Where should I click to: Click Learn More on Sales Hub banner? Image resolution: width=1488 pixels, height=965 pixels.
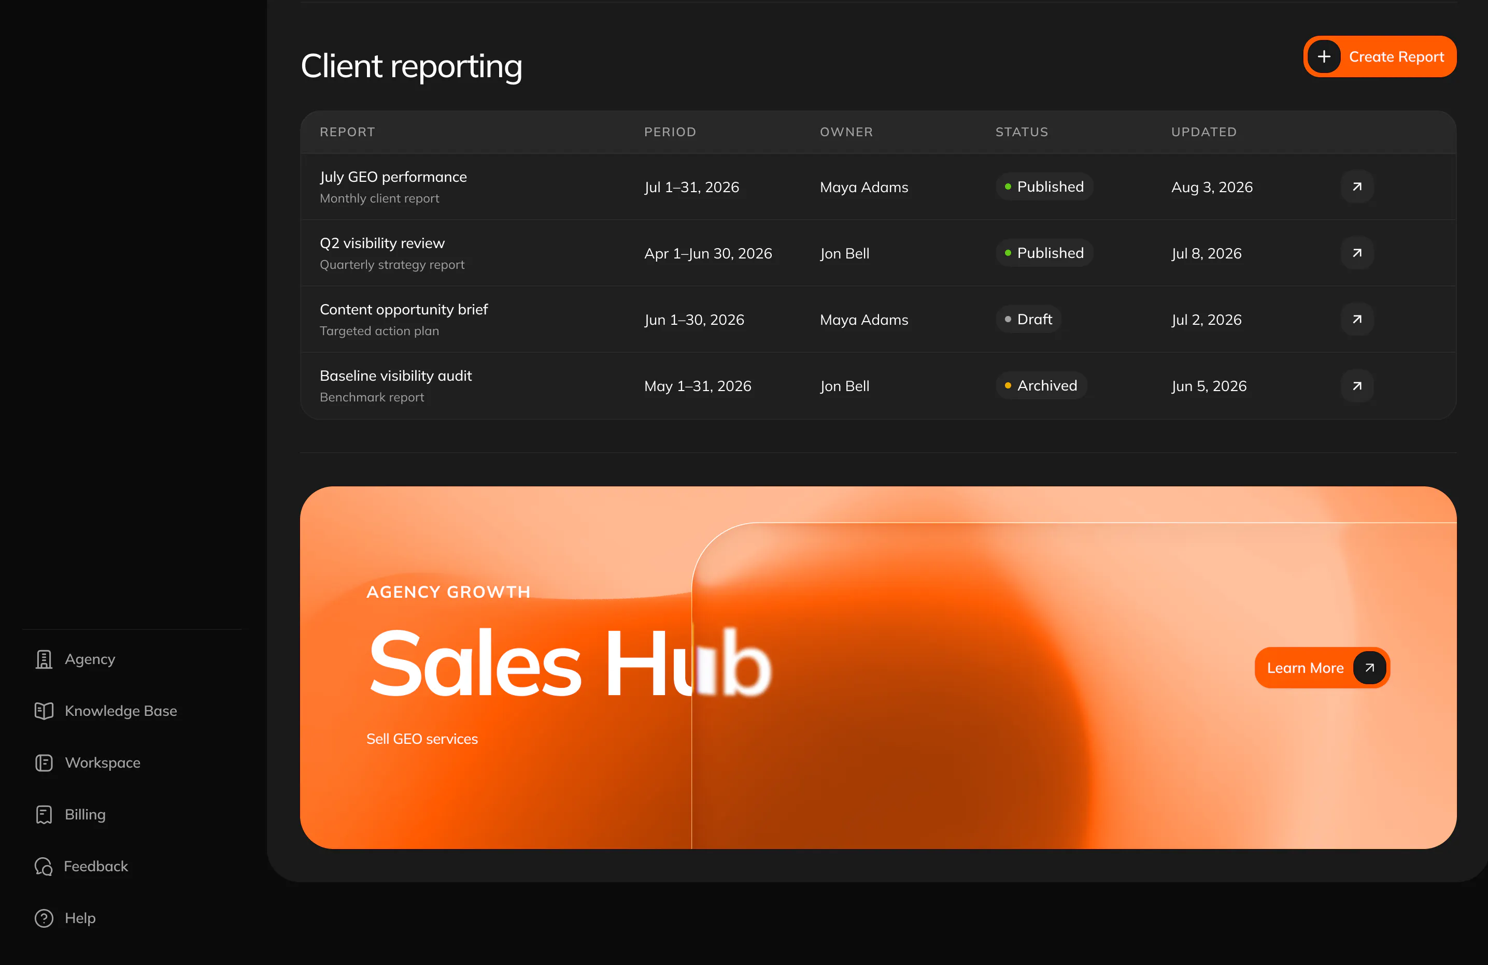[1322, 668]
